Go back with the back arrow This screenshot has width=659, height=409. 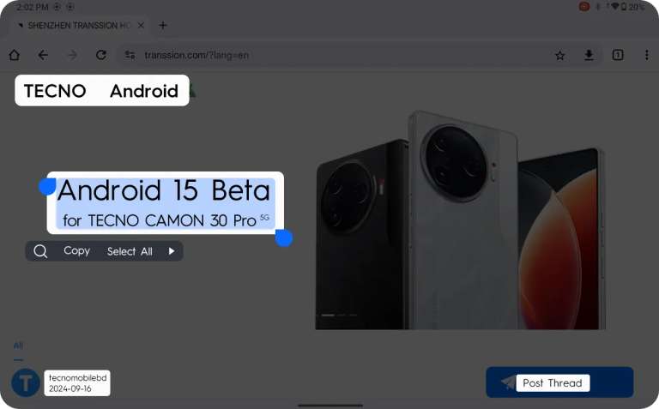coord(43,55)
